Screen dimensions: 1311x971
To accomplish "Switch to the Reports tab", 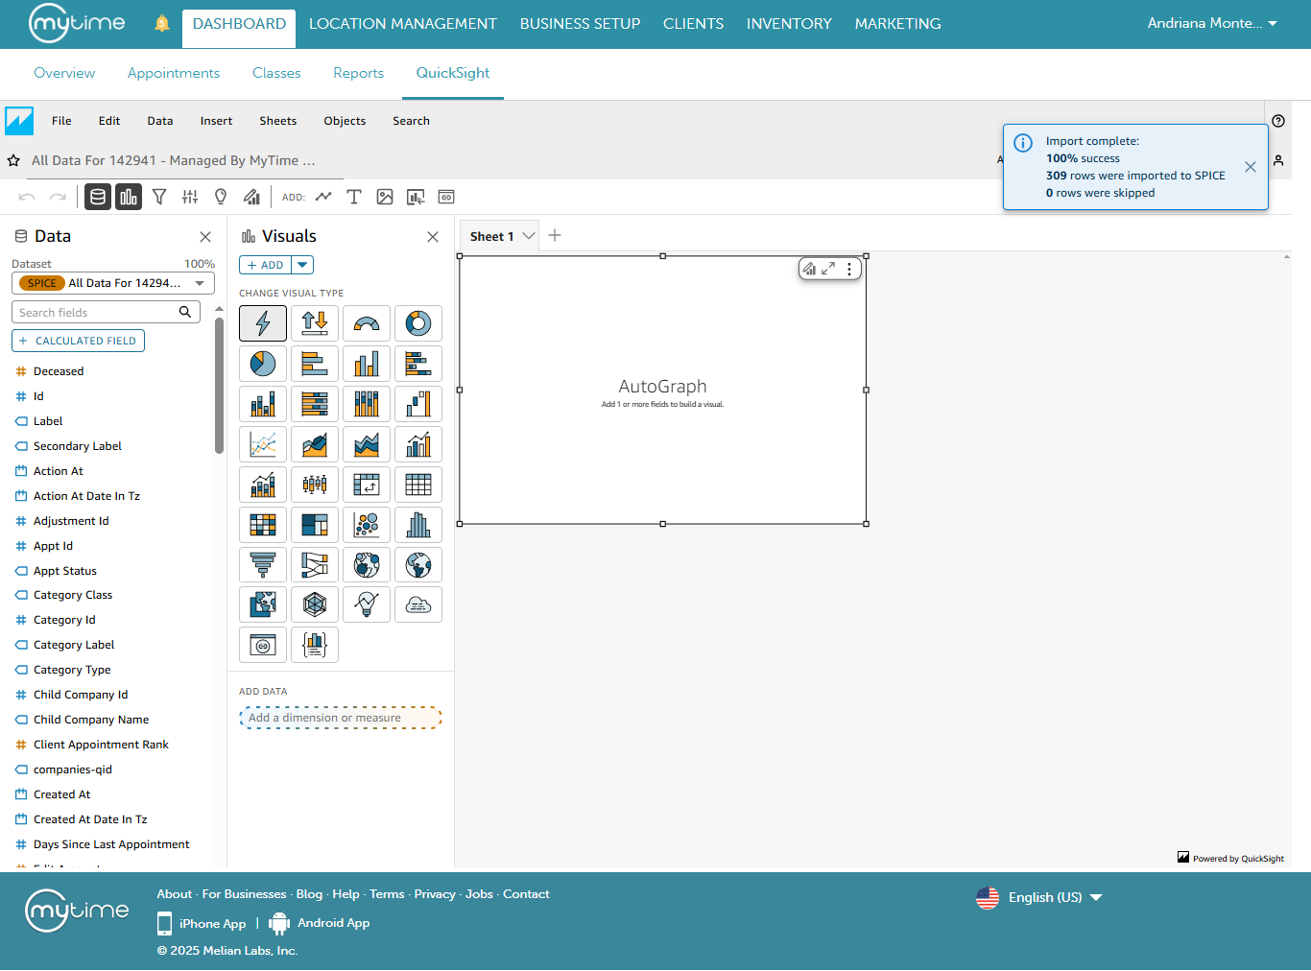I will (x=359, y=73).
